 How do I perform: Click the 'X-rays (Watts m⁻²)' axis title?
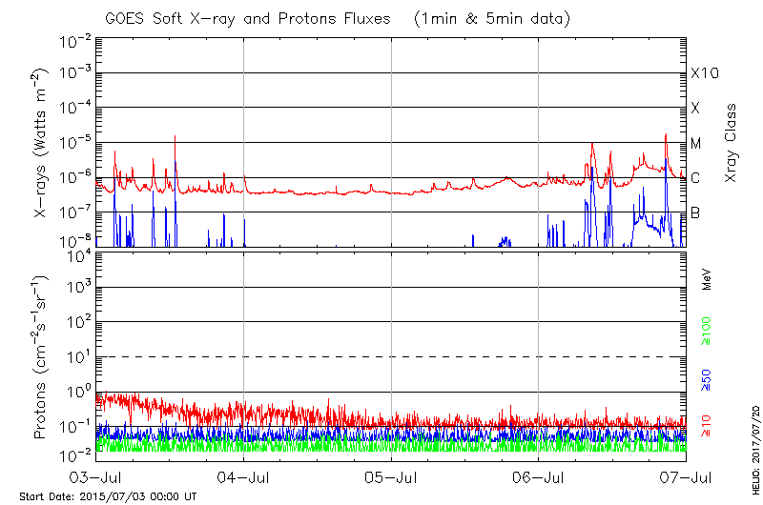coord(42,143)
